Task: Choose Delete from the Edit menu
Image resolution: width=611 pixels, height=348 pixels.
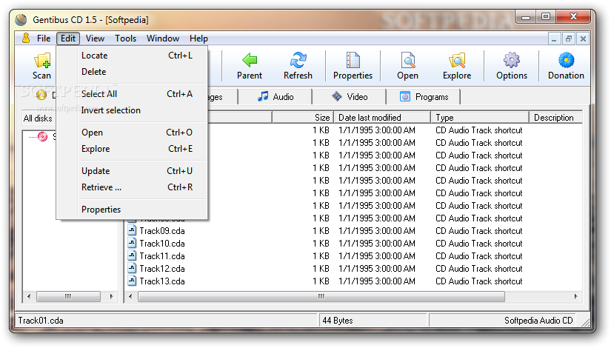Action: [132, 72]
